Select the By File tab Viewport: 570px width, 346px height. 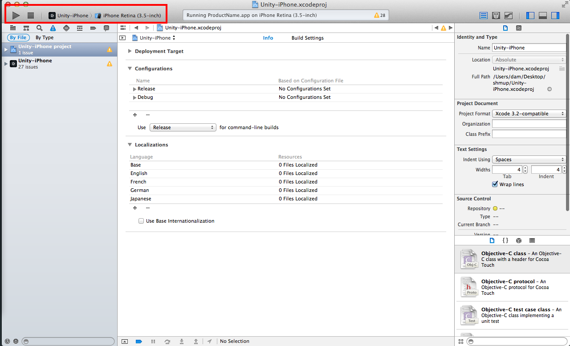(18, 38)
